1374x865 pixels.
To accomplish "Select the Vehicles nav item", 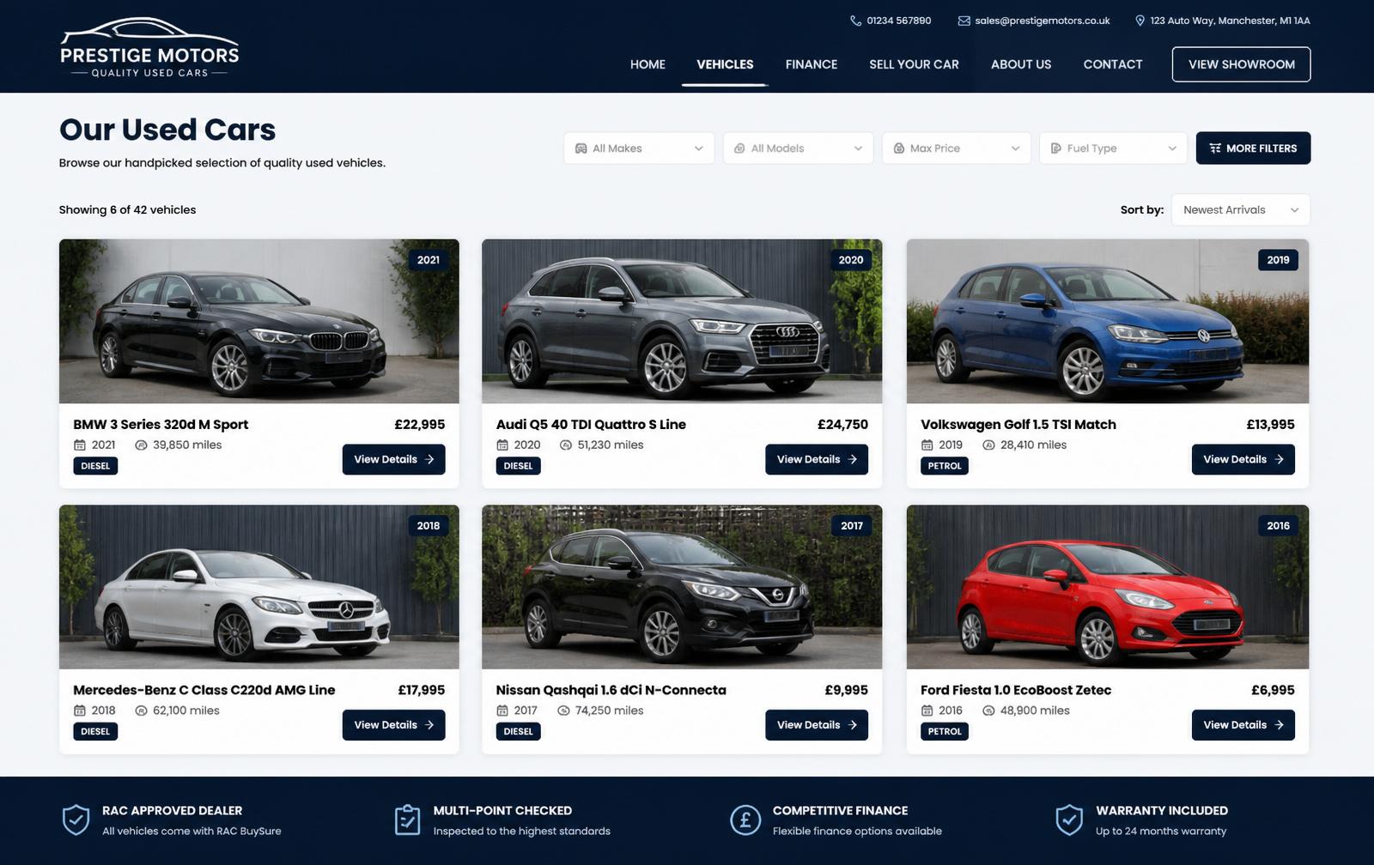I will point(725,64).
